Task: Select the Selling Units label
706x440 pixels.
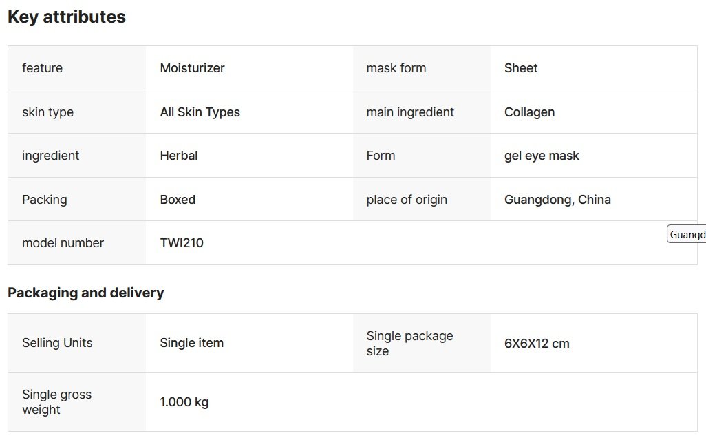Action: [x=57, y=343]
